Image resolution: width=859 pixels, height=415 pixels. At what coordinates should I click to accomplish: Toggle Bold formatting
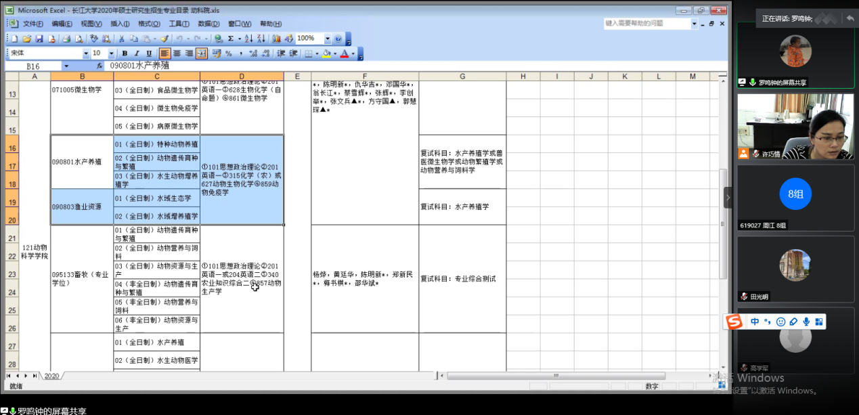click(x=124, y=53)
